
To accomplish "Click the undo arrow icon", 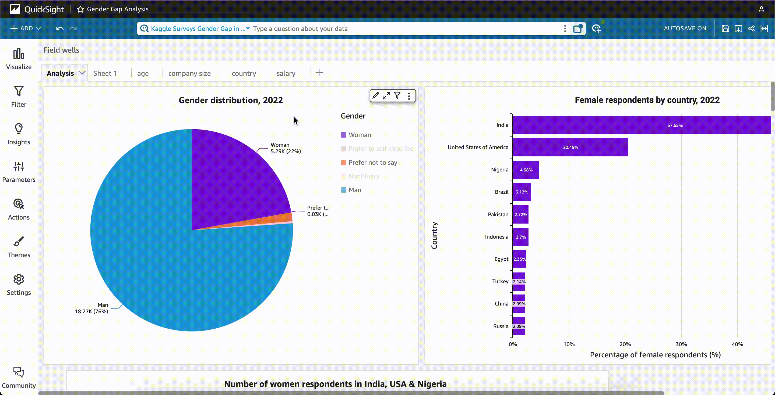I will click(x=60, y=28).
